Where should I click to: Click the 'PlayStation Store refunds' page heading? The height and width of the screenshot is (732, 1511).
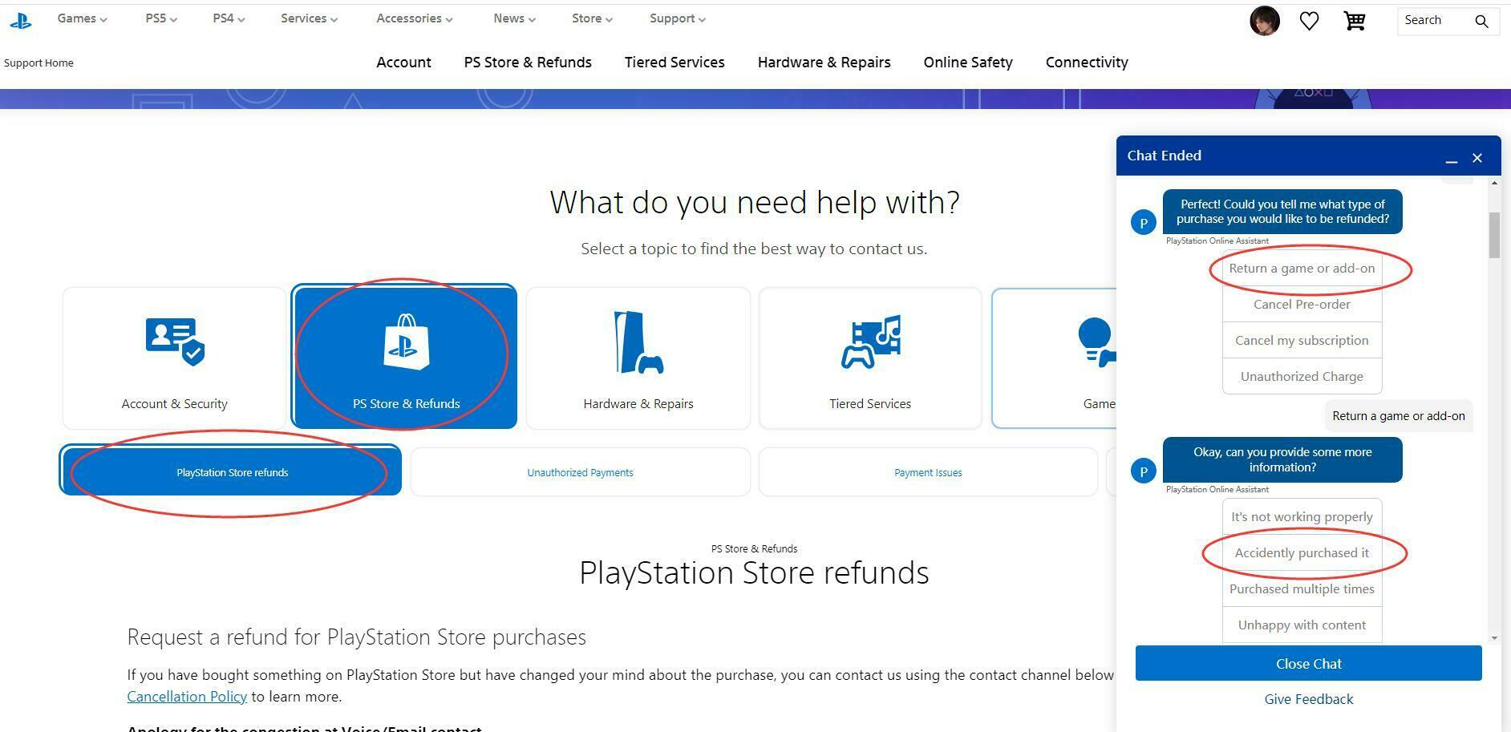click(755, 572)
